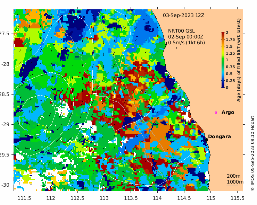Click the colorbar tick value '0.5'
This screenshot has height=205, width=257.
point(229,74)
